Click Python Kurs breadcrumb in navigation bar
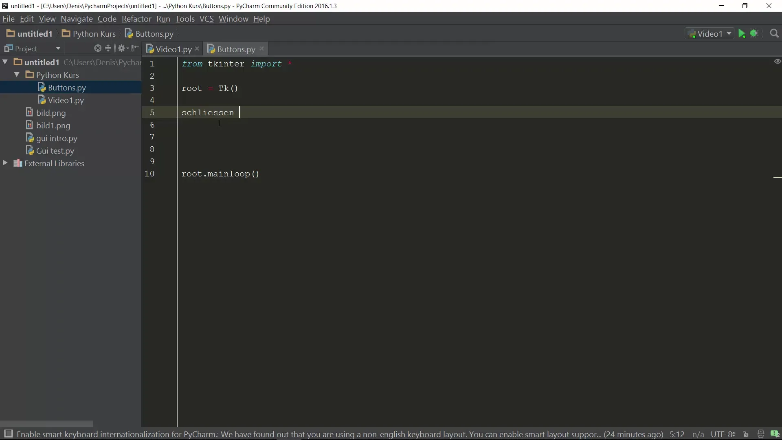 click(89, 34)
